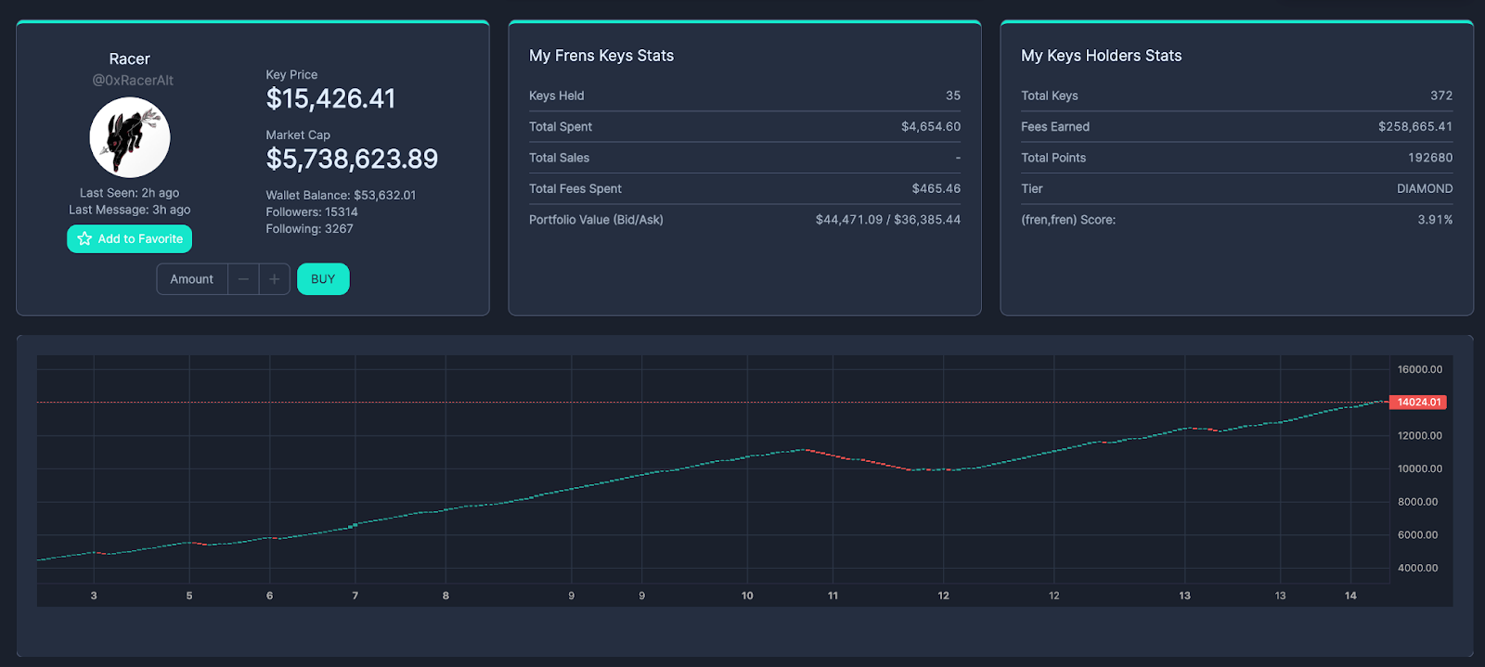This screenshot has height=667, width=1485.
Task: Click the 8000.00 price axis label
Action: click(x=1418, y=502)
